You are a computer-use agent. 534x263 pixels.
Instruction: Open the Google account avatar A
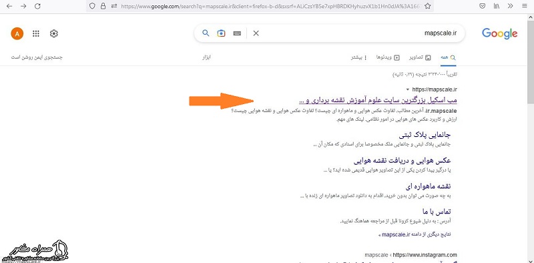point(17,33)
